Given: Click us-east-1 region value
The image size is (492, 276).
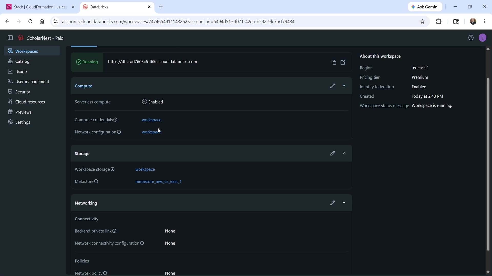Looking at the screenshot, I should coord(420,68).
